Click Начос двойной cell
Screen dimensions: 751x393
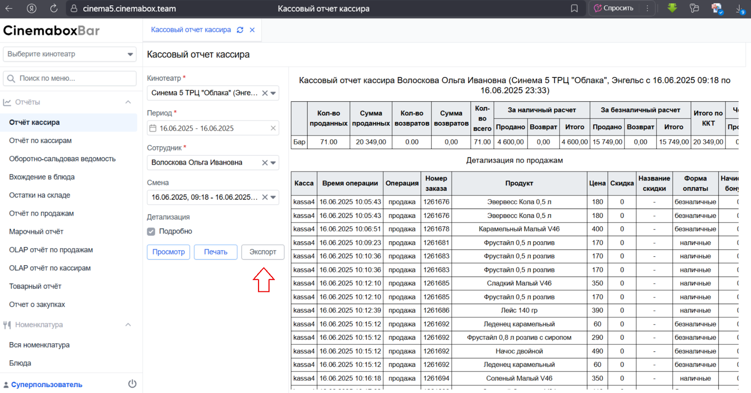(519, 351)
